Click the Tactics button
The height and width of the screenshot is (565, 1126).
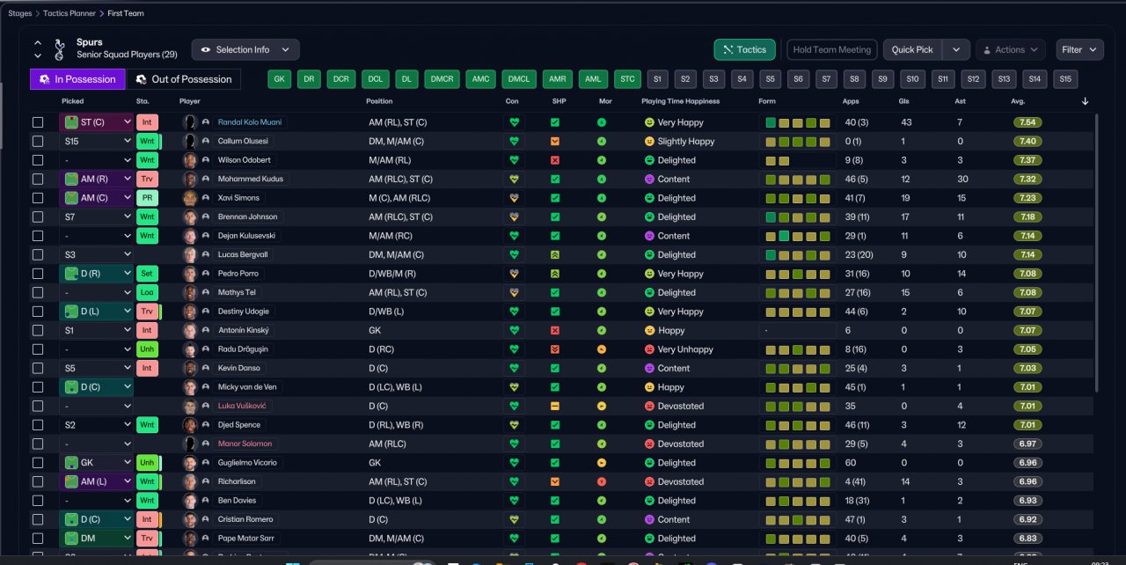[744, 50]
